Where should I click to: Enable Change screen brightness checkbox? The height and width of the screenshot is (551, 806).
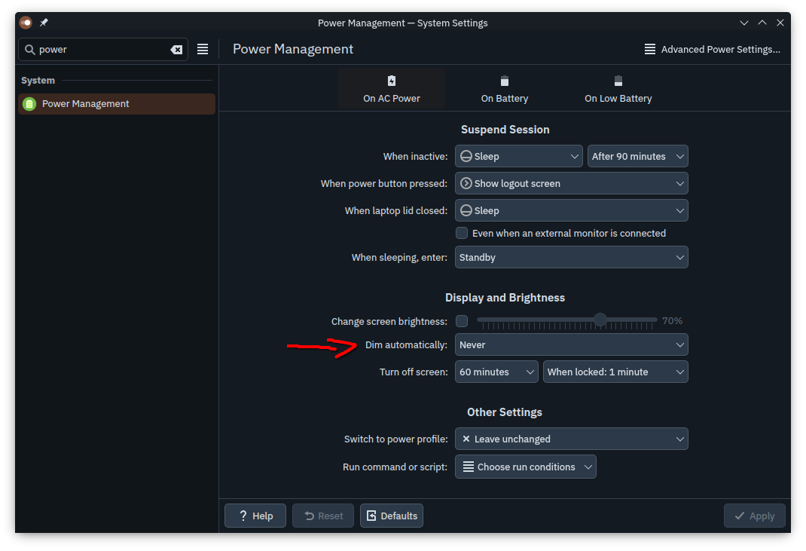(462, 321)
